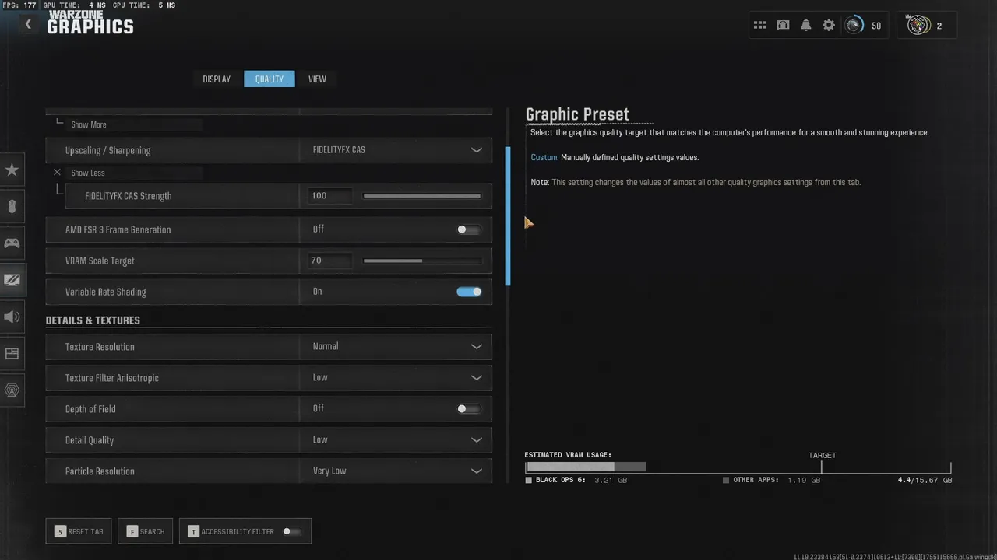Open the icon between the grid menu and the bell
Screen dimensions: 997x560
783,26
